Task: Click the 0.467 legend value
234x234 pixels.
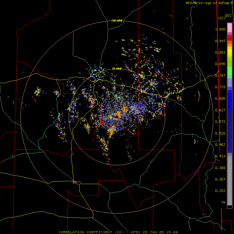Action: (x=220, y=145)
